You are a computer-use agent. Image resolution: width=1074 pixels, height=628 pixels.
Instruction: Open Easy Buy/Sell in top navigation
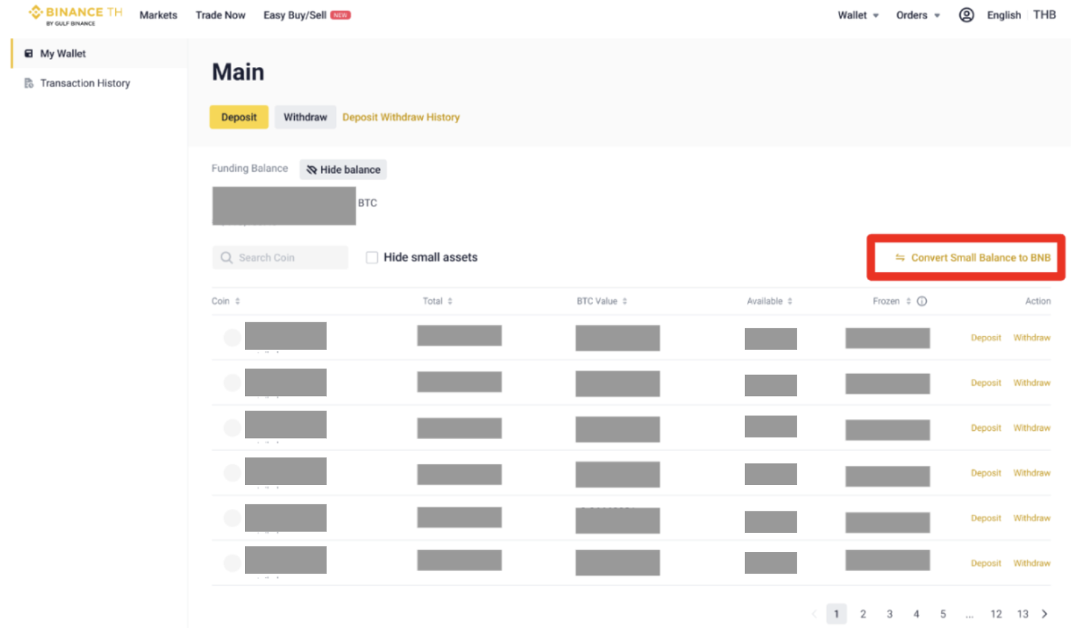pos(295,15)
